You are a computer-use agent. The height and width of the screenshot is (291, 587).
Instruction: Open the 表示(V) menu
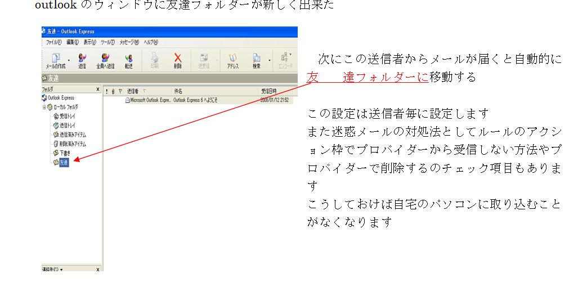90,42
